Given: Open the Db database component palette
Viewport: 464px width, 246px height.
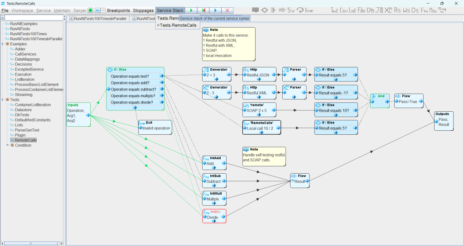Looking at the screenshot, I should 370,10.
